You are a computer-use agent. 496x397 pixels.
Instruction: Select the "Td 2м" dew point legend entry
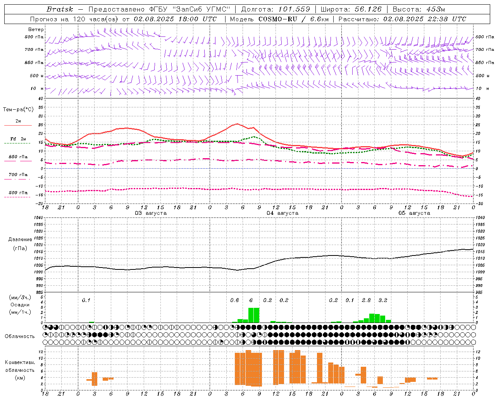[x=18, y=139]
